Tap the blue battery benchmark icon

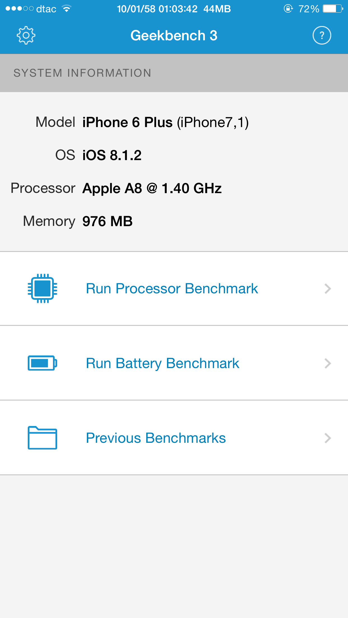[42, 363]
